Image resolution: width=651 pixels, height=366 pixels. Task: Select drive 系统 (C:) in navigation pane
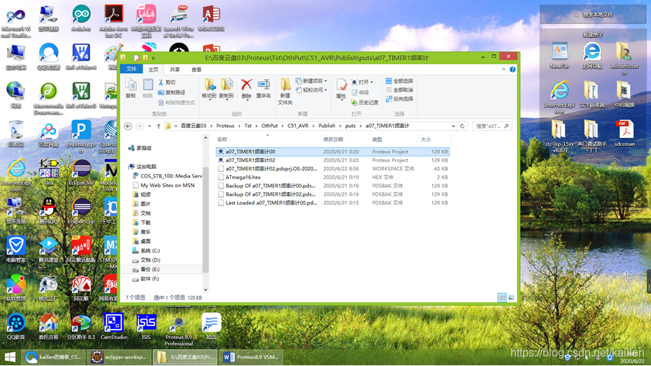click(x=150, y=251)
